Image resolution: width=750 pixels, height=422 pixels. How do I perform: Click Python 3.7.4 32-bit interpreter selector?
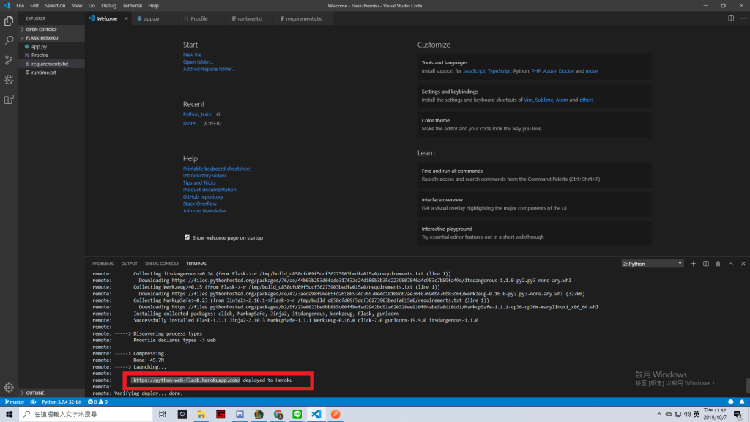pyautogui.click(x=62, y=402)
